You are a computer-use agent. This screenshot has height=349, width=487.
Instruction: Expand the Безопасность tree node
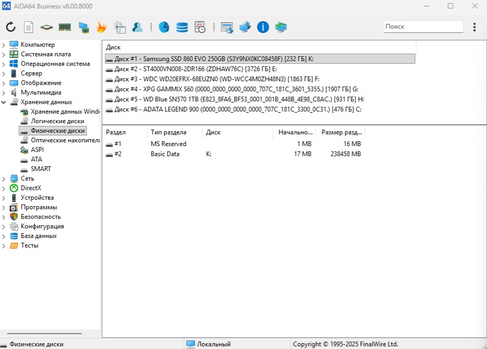(x=4, y=217)
